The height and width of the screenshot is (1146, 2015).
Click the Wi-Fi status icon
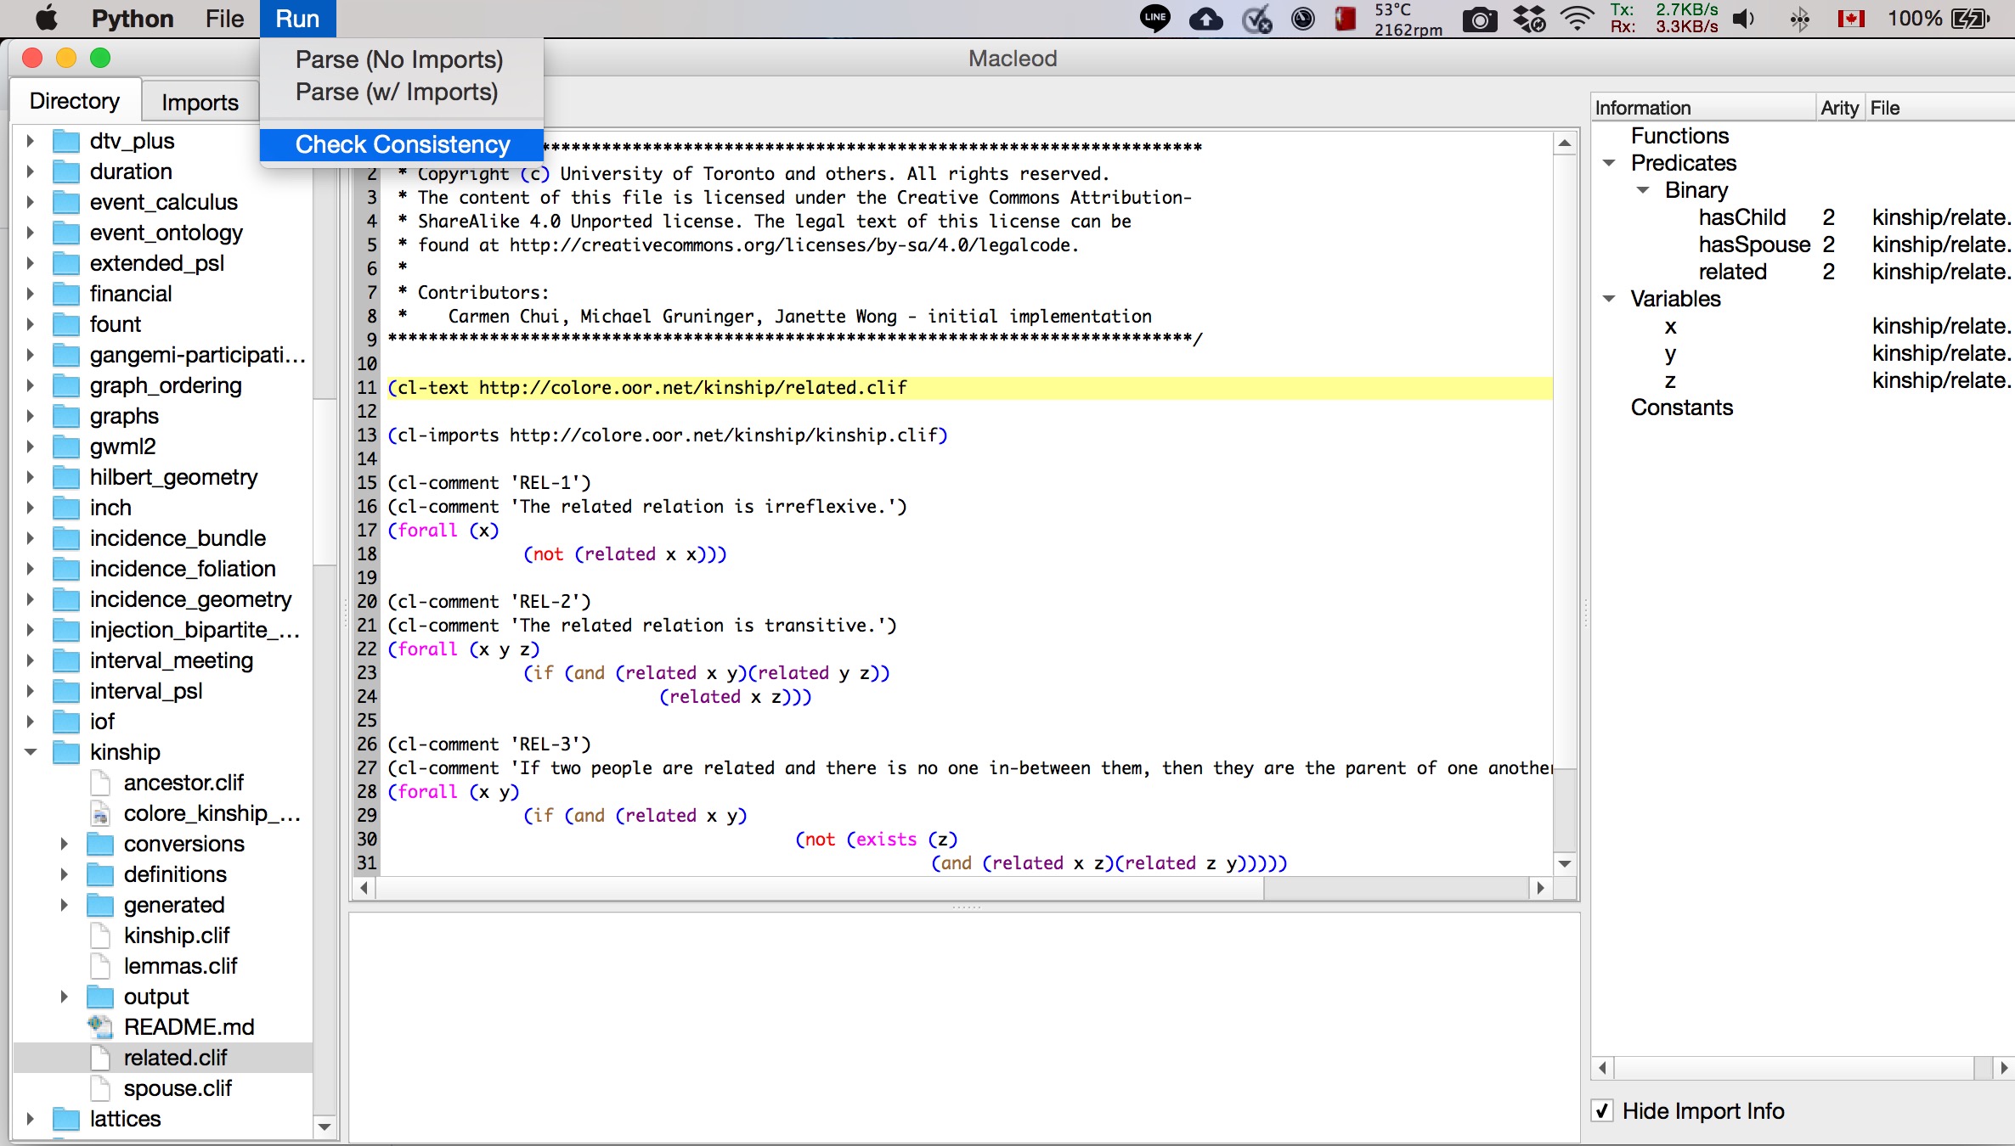pyautogui.click(x=1578, y=19)
